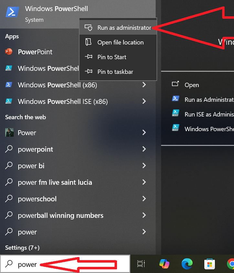The height and width of the screenshot is (273, 234).
Task: Click the magnifier icon in the search box
Action: 9,264
